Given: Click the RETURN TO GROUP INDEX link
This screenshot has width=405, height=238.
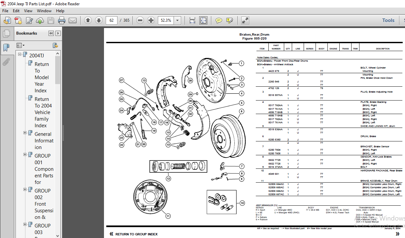Looking at the screenshot, I should click(x=136, y=234).
